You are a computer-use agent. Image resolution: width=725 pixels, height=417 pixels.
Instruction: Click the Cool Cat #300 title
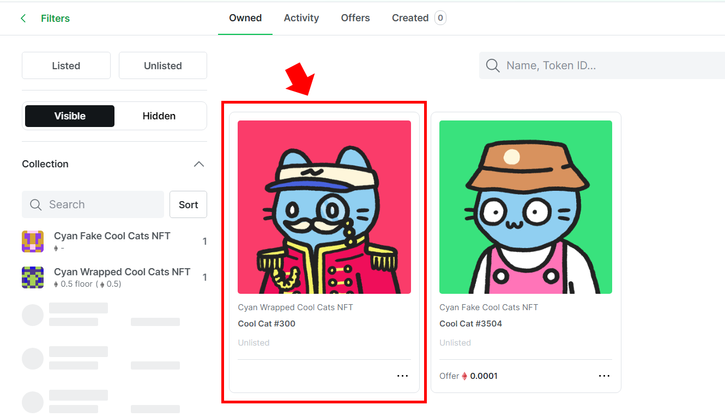click(267, 323)
